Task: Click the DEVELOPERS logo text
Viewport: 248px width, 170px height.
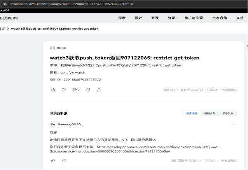Action: [9, 18]
